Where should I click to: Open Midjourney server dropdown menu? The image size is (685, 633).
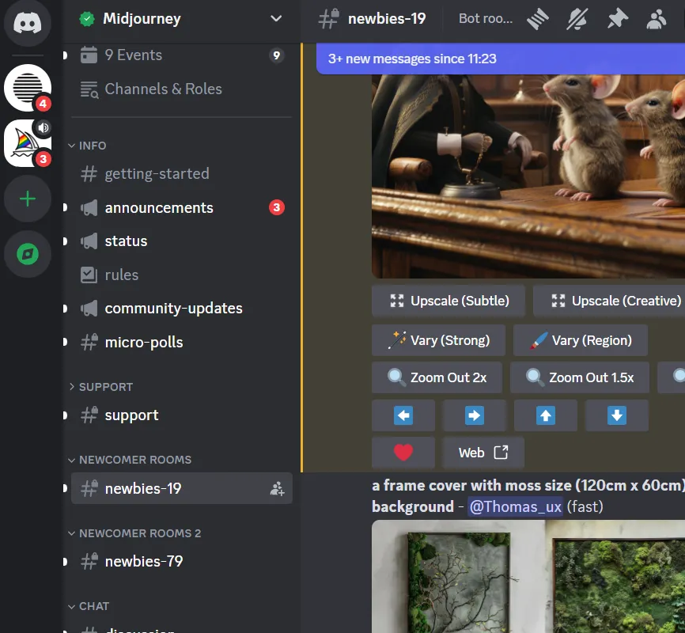coord(275,18)
